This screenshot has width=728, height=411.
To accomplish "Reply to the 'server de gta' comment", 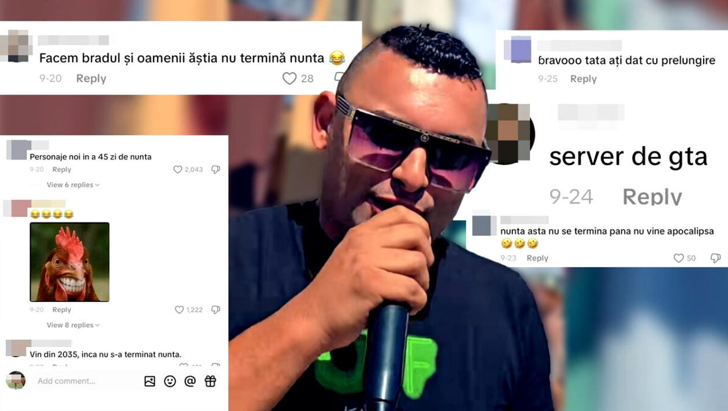I will pyautogui.click(x=652, y=197).
